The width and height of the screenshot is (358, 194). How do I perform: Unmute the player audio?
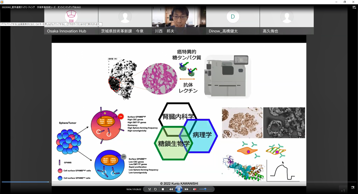(195, 189)
